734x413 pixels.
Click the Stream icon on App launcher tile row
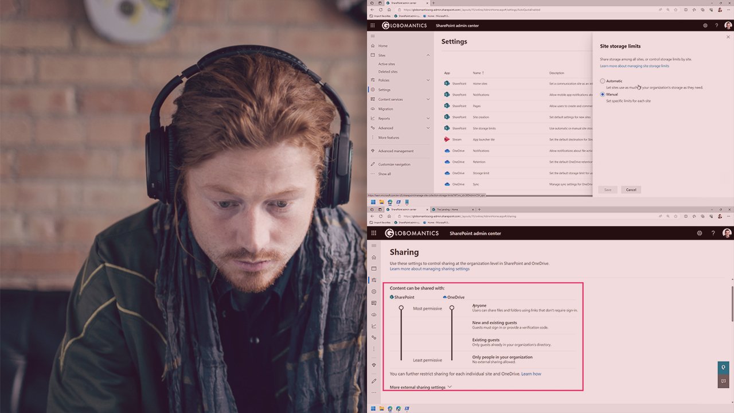pos(448,139)
